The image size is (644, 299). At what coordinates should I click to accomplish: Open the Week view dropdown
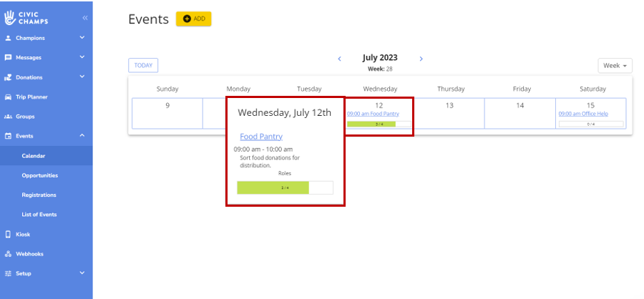(616, 66)
